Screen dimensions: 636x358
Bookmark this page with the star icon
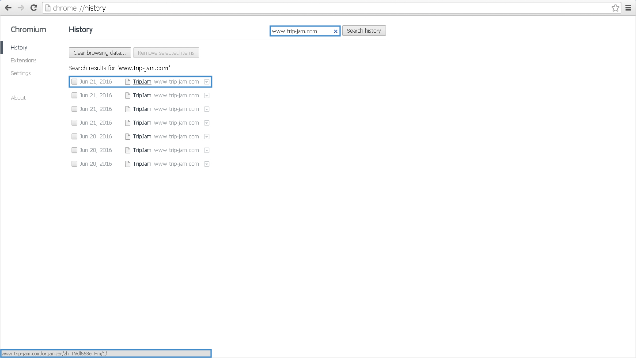tap(615, 8)
